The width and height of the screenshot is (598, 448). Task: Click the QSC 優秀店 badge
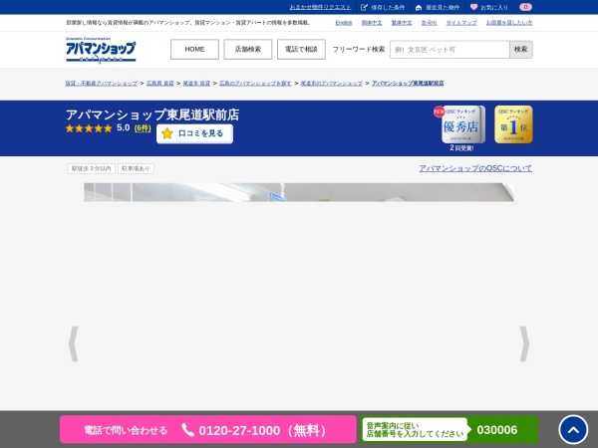click(x=462, y=124)
